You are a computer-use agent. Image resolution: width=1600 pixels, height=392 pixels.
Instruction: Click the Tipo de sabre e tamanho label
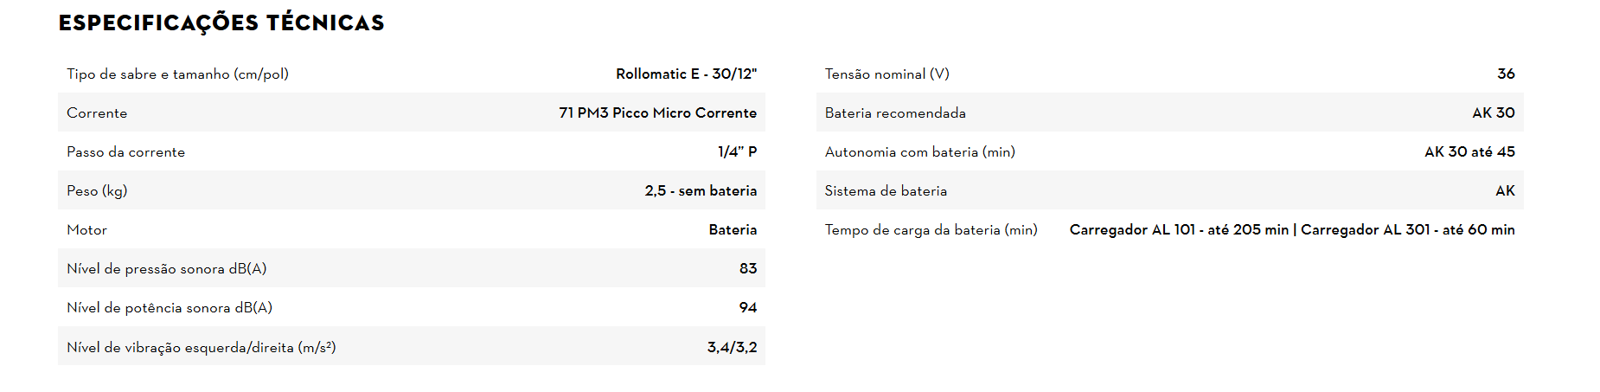[x=177, y=74]
